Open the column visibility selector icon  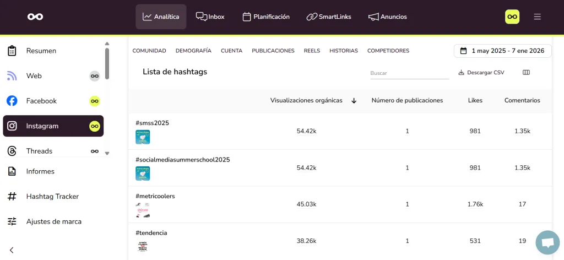click(526, 73)
